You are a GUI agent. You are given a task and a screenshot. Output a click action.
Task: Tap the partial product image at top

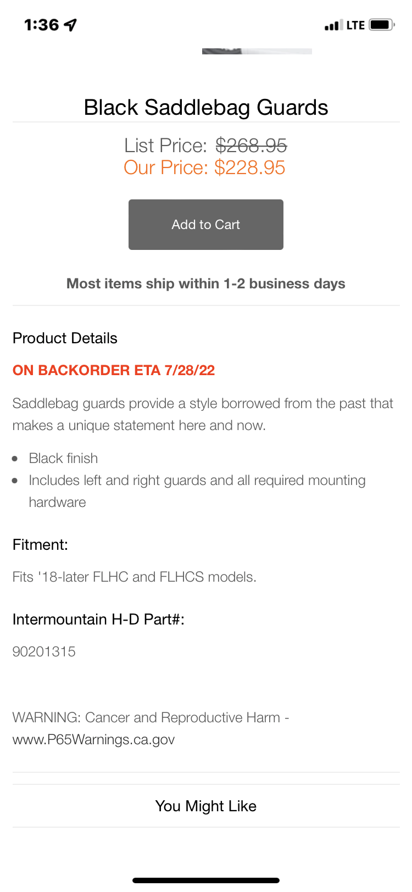257,51
